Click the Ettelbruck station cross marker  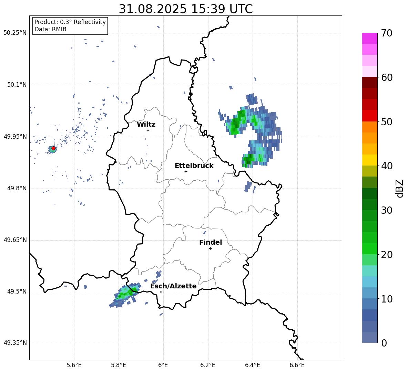186,171
